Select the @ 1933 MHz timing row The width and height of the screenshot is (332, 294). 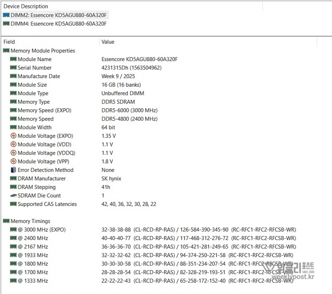click(151, 255)
